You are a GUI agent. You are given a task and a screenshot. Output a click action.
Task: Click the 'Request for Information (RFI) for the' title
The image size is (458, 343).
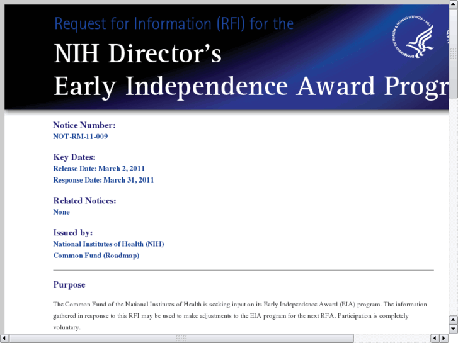[x=174, y=24]
